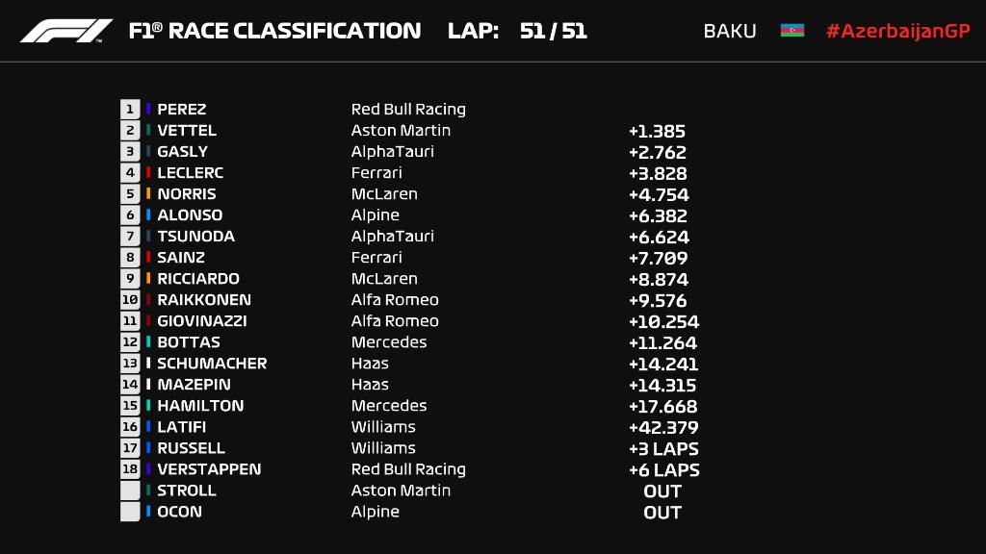Image resolution: width=986 pixels, height=554 pixels.
Task: Select driver name HAMILTON
Action: coord(200,406)
